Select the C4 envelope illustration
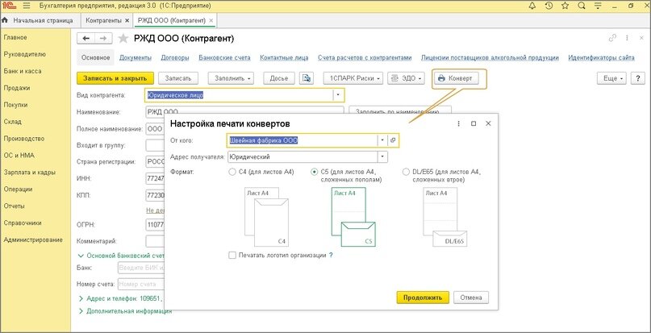 [266, 217]
